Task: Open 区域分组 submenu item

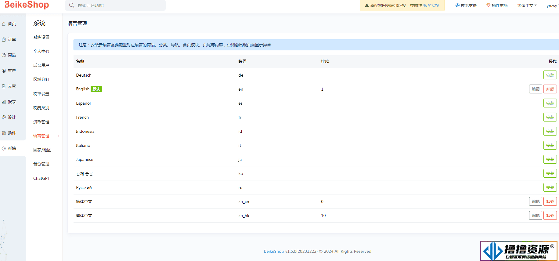Action: (x=41, y=79)
